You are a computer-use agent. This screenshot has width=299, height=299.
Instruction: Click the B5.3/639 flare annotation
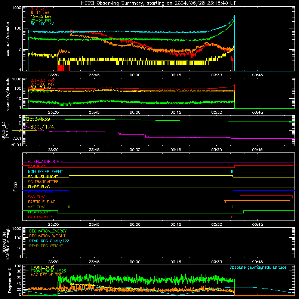tap(38, 119)
